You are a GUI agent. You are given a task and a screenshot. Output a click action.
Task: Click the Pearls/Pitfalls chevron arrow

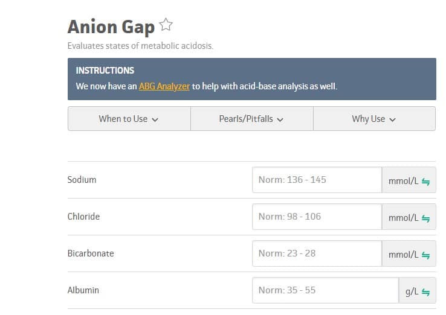pyautogui.click(x=280, y=119)
